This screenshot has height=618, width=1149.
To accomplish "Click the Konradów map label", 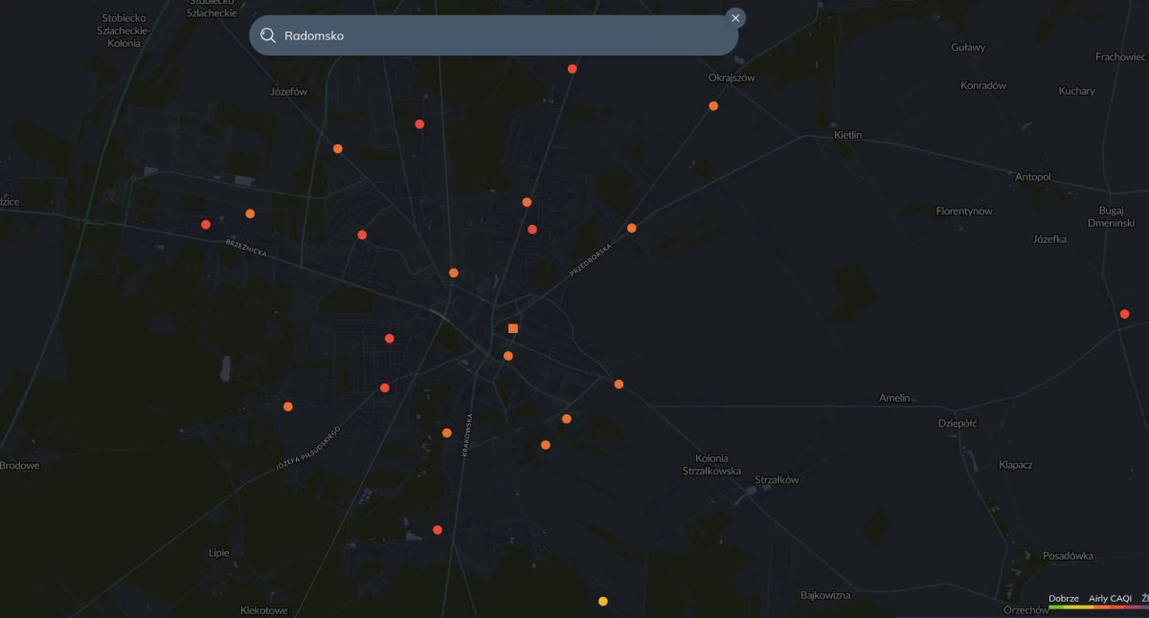I will tap(984, 85).
